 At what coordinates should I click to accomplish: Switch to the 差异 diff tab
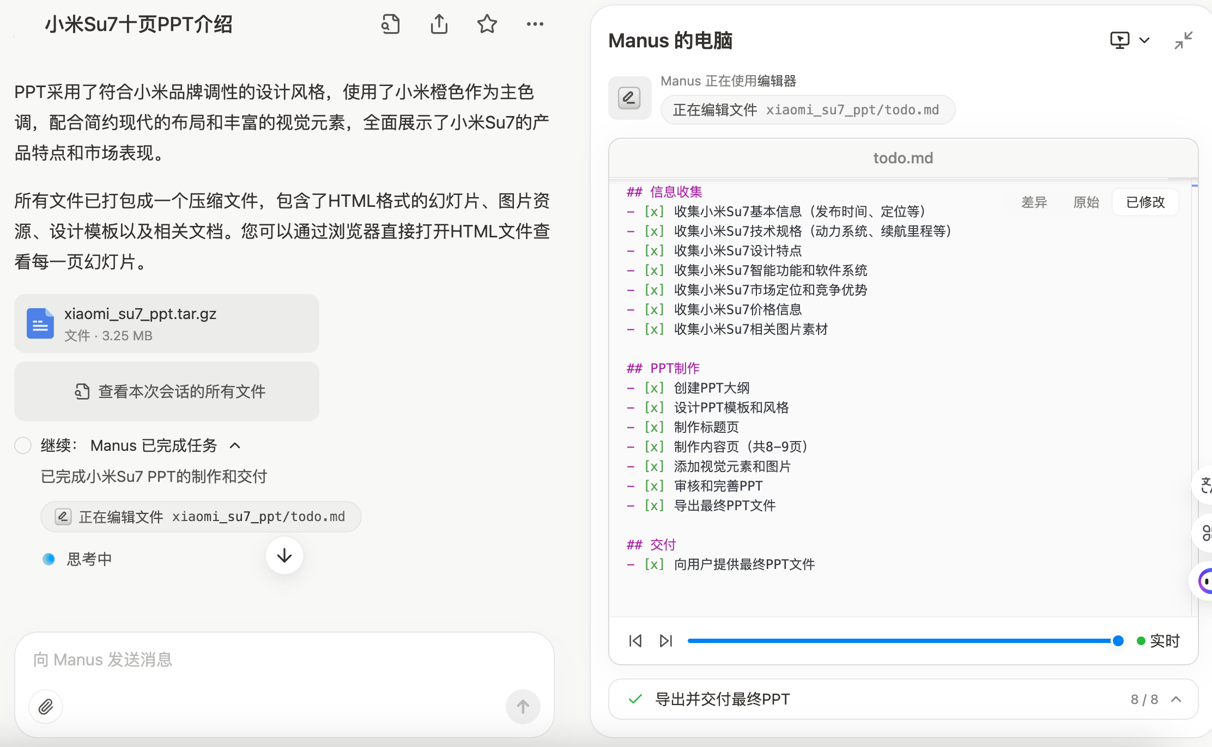(x=1034, y=202)
